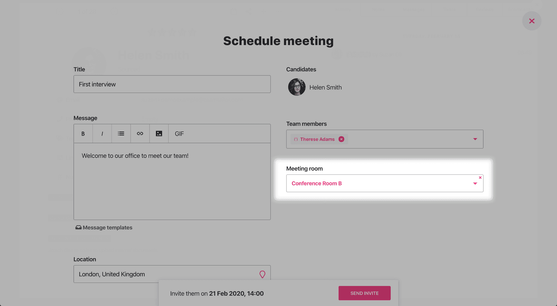Insert a link in the message

point(140,134)
